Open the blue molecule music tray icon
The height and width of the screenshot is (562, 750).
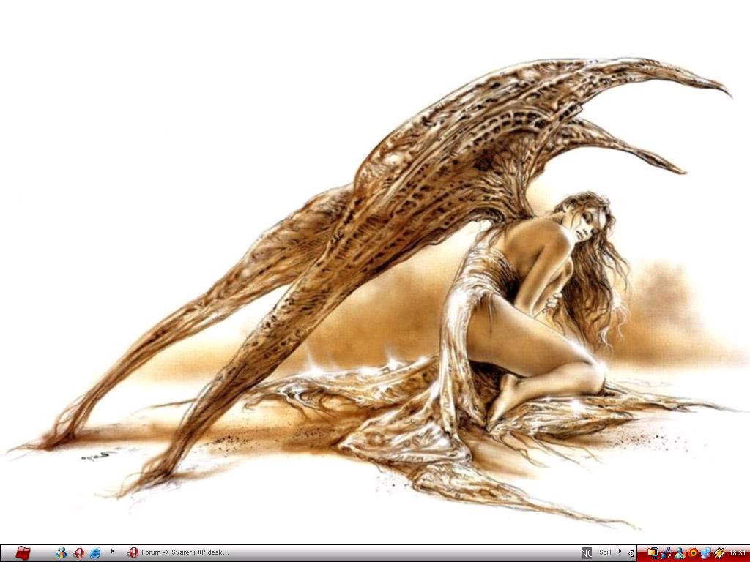coord(667,553)
